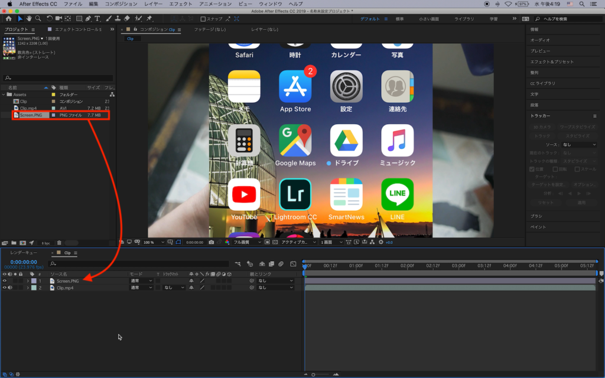605x378 pixels.
Task: Click the label color swatch of Clip.mp4 layer
Action: coord(34,288)
